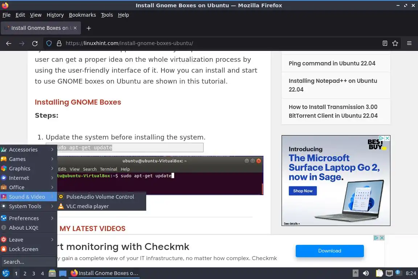
Task: Open the File menu
Action: click(7, 15)
